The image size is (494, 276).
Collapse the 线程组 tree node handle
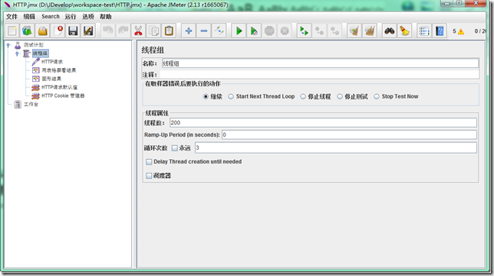click(17, 54)
